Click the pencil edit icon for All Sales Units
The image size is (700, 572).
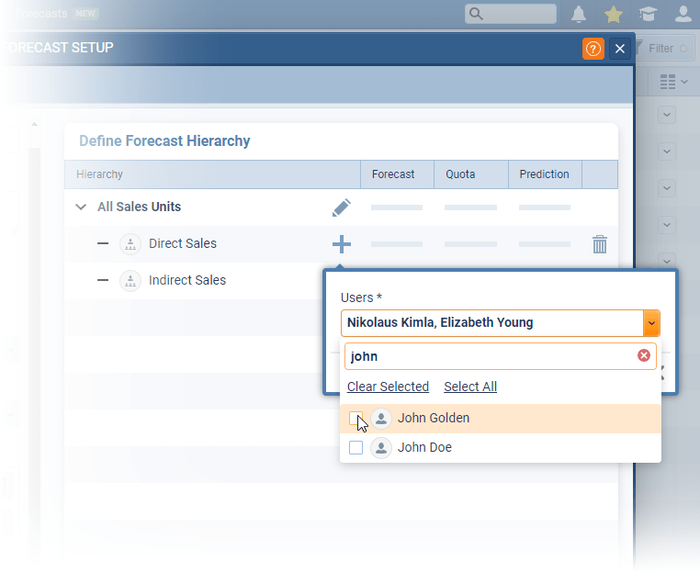point(341,207)
